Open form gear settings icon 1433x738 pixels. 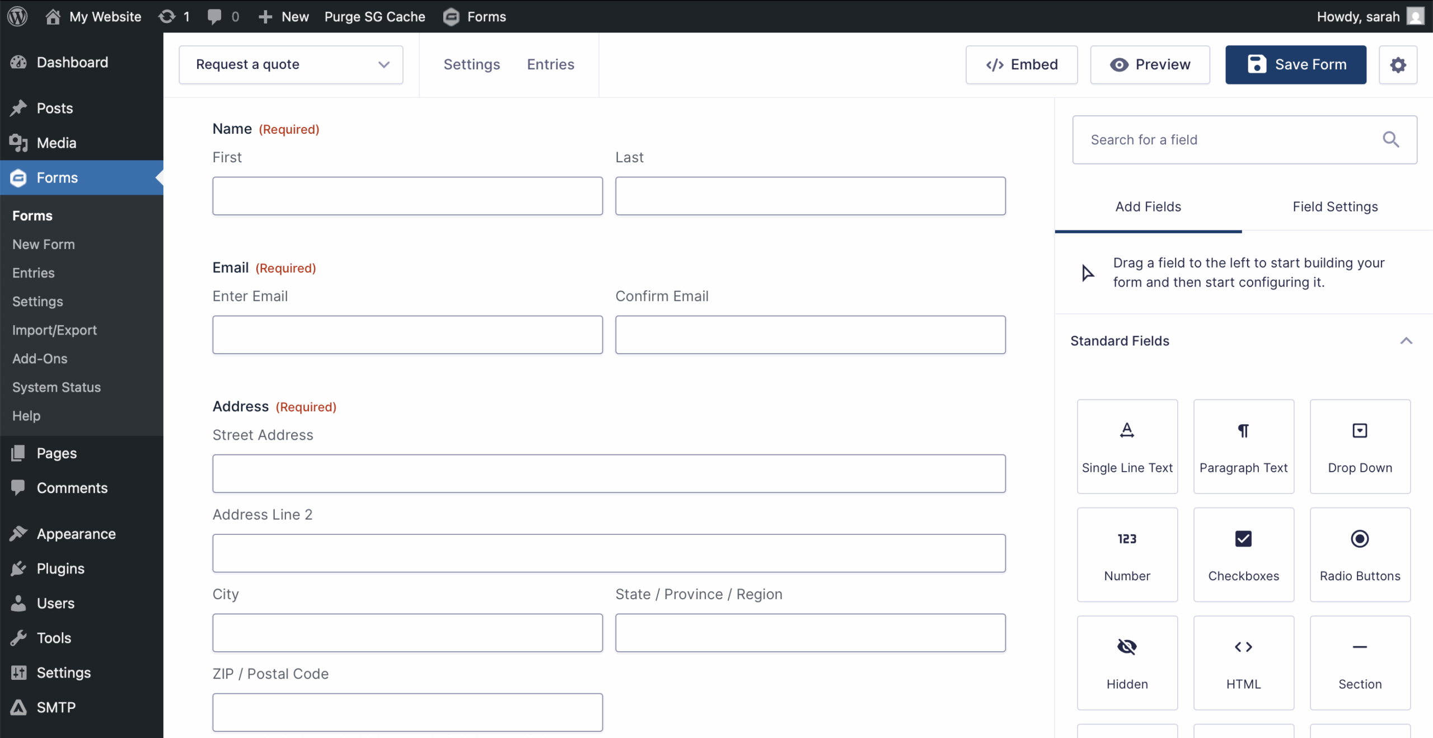pos(1398,65)
